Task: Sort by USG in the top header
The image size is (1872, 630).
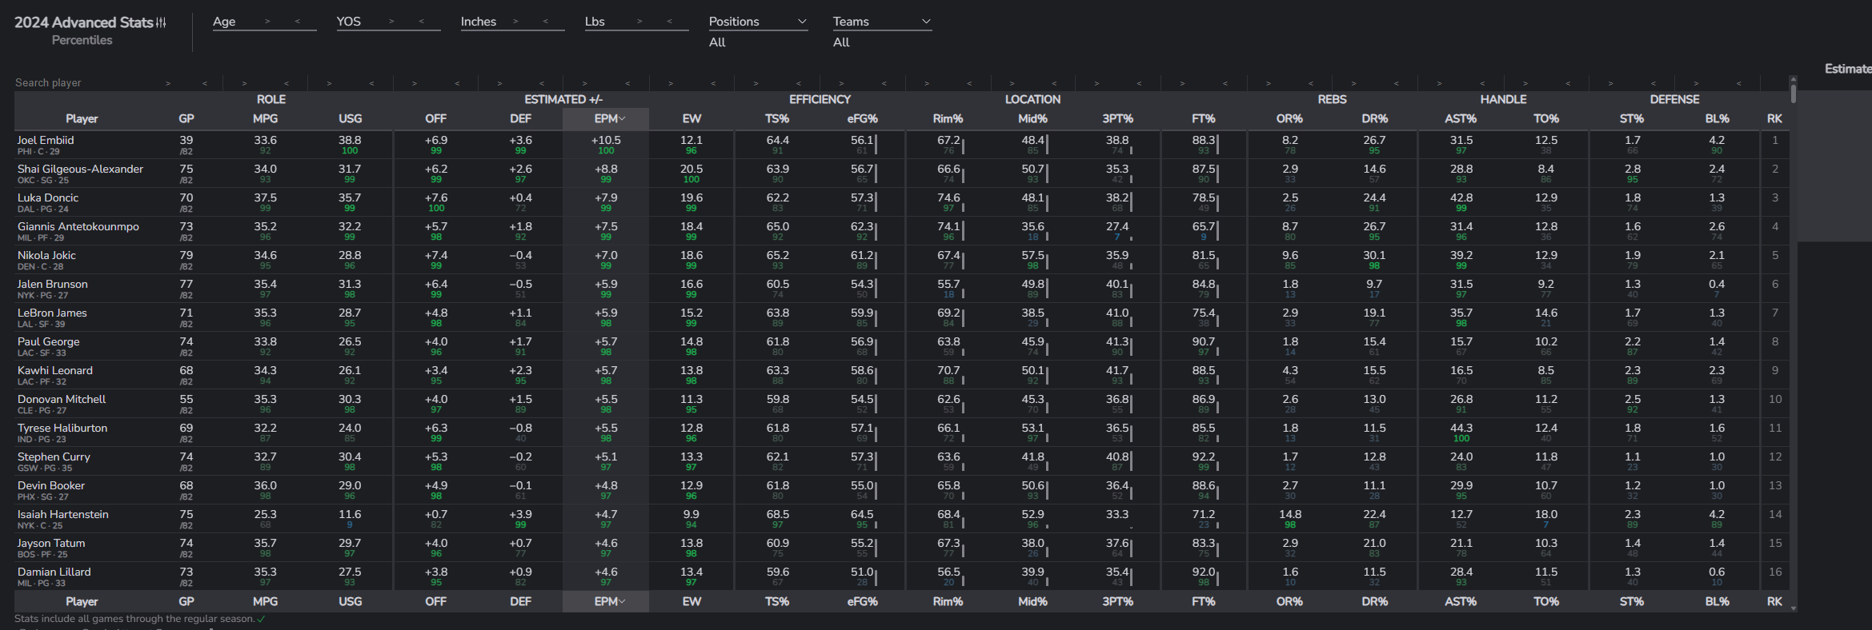Action: 350,118
